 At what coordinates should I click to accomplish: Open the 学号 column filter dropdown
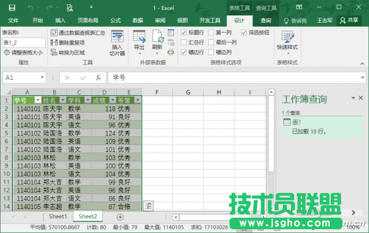coord(38,100)
